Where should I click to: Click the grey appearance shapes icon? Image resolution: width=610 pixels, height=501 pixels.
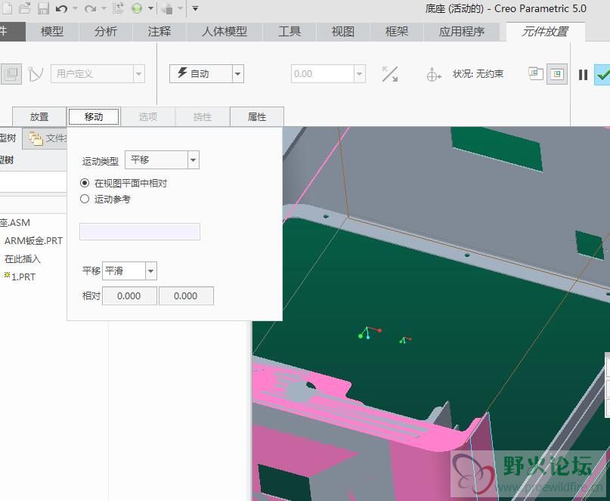(167, 8)
